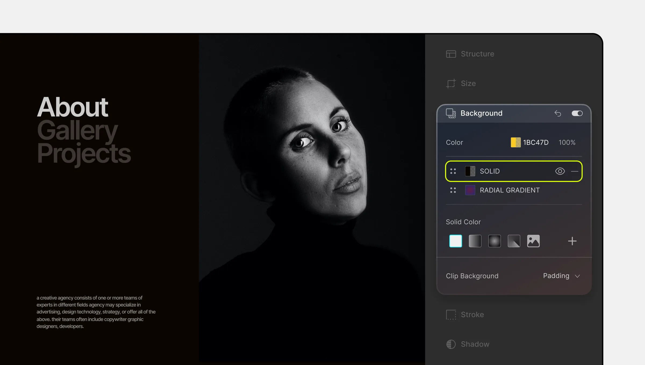
Task: Click the Structure layout icon
Action: (451, 54)
